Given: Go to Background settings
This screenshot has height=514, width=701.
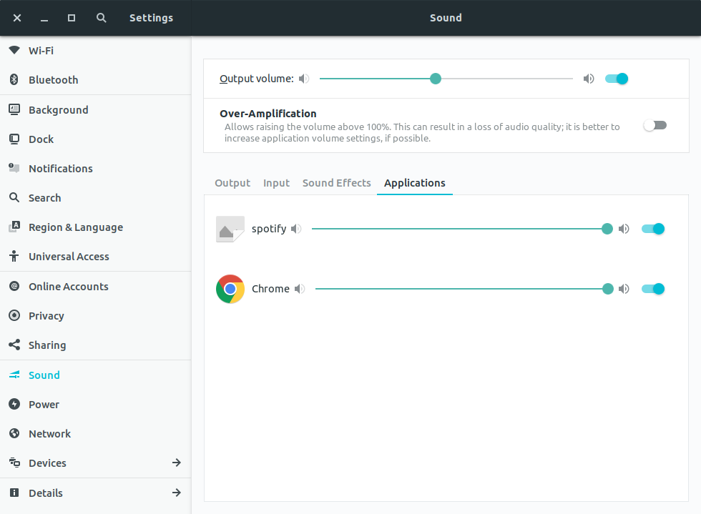Looking at the screenshot, I should pyautogui.click(x=96, y=110).
